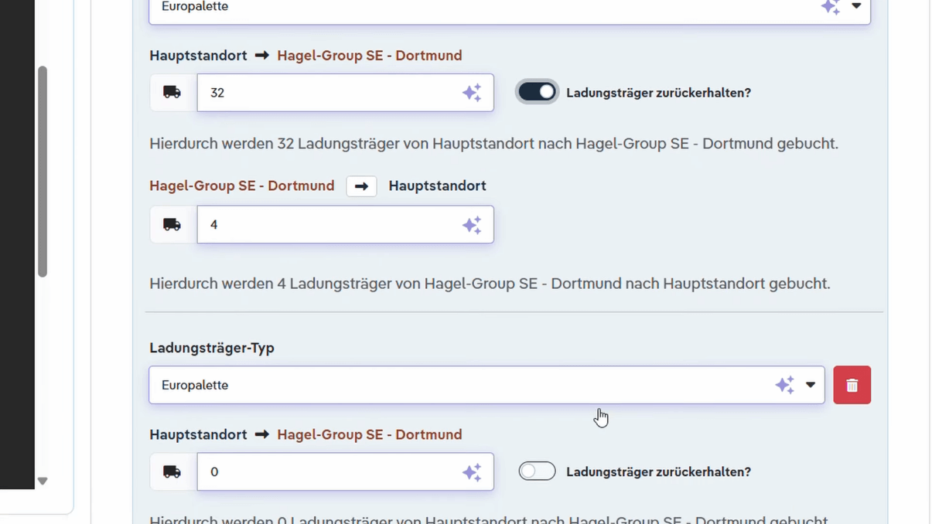The width and height of the screenshot is (932, 524).
Task: Click the upper Hagel-Group SE - Dortmund destination link
Action: click(370, 56)
